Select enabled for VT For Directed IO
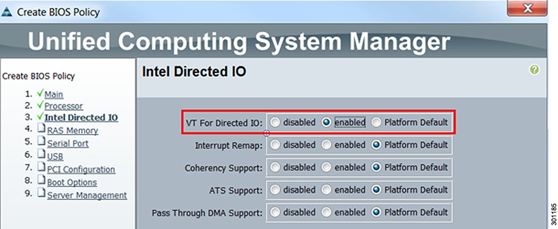Screen dimensions: 558x229 click(x=326, y=122)
